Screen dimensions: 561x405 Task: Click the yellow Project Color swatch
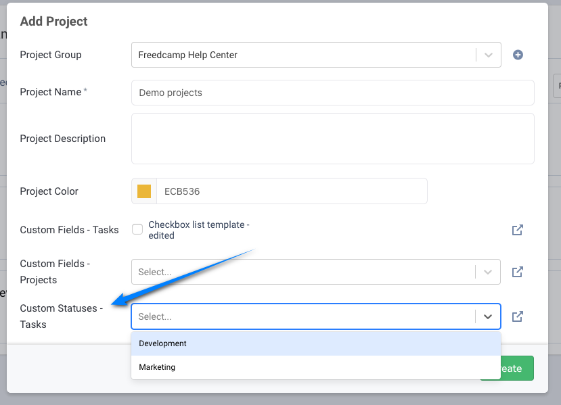click(144, 191)
